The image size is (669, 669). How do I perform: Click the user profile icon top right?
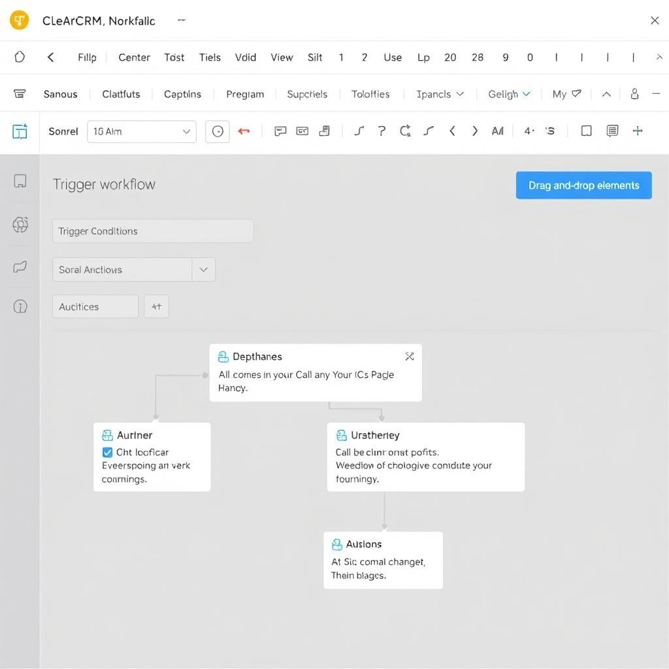pyautogui.click(x=634, y=93)
